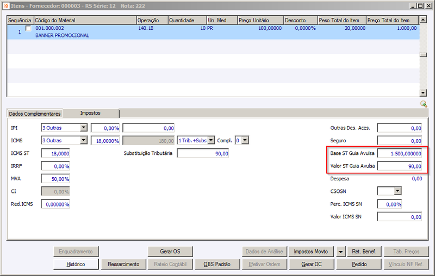This screenshot has height=276, width=435.
Task: Click the Preço Total do Item header
Action: pyautogui.click(x=392, y=20)
